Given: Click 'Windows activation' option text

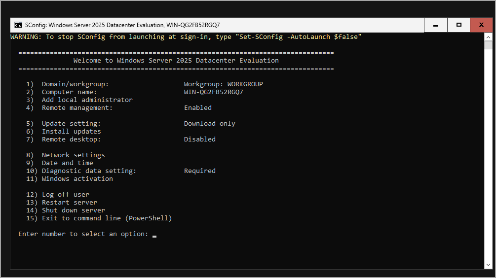Looking at the screenshot, I should pyautogui.click(x=77, y=179).
